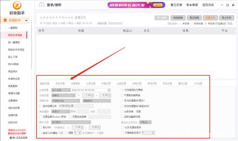
Task: Select 新拼多多传淘宝 in the sidebar
Action: pos(16,50)
